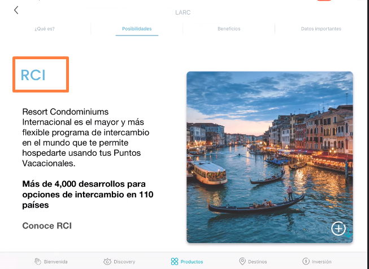Go back using the left chevron arrow

[16, 10]
